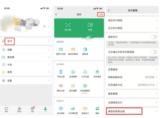Tap the 滴滴出行 icon
This screenshot has width=160, height=118.
85,108
